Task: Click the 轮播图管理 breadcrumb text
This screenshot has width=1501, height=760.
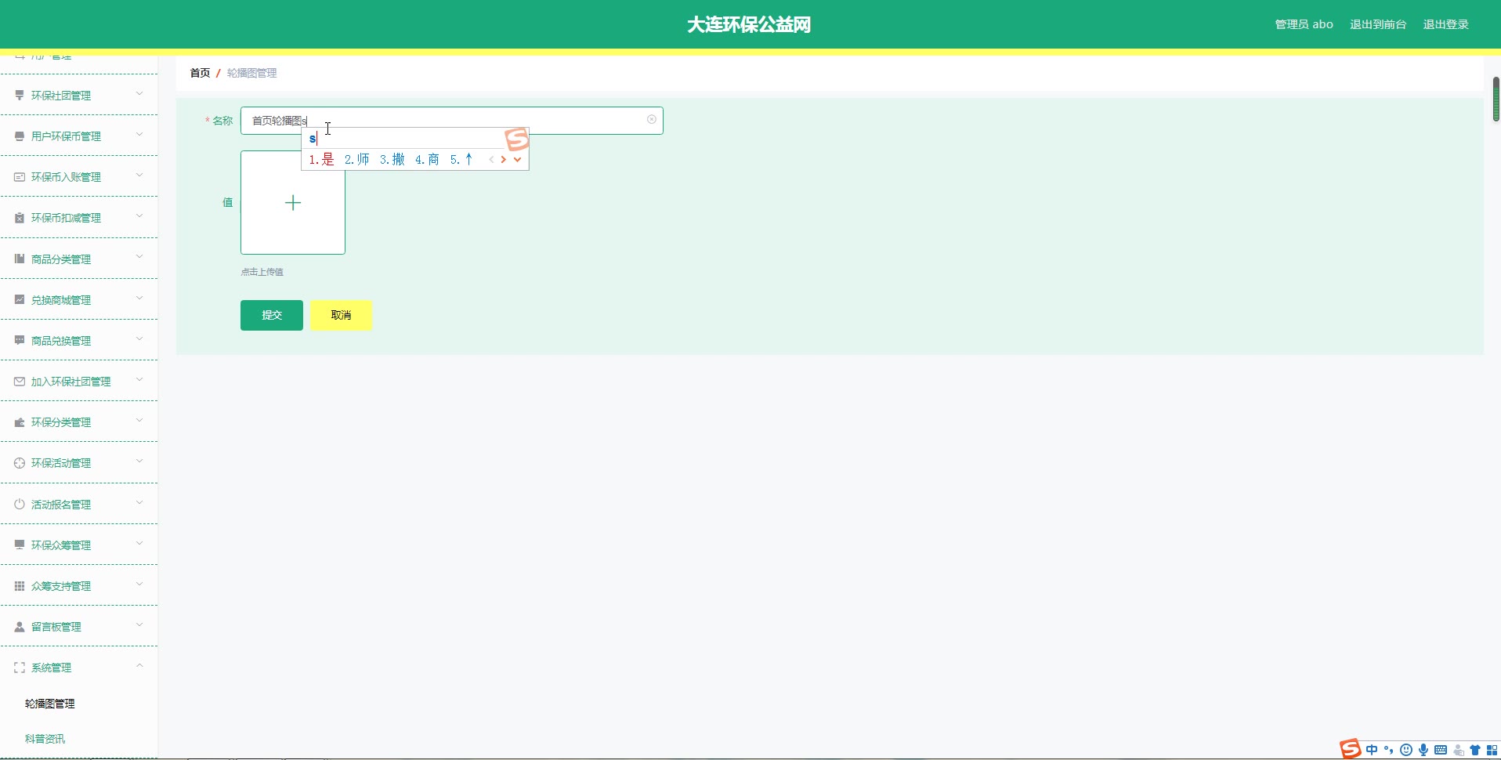Action: click(251, 73)
